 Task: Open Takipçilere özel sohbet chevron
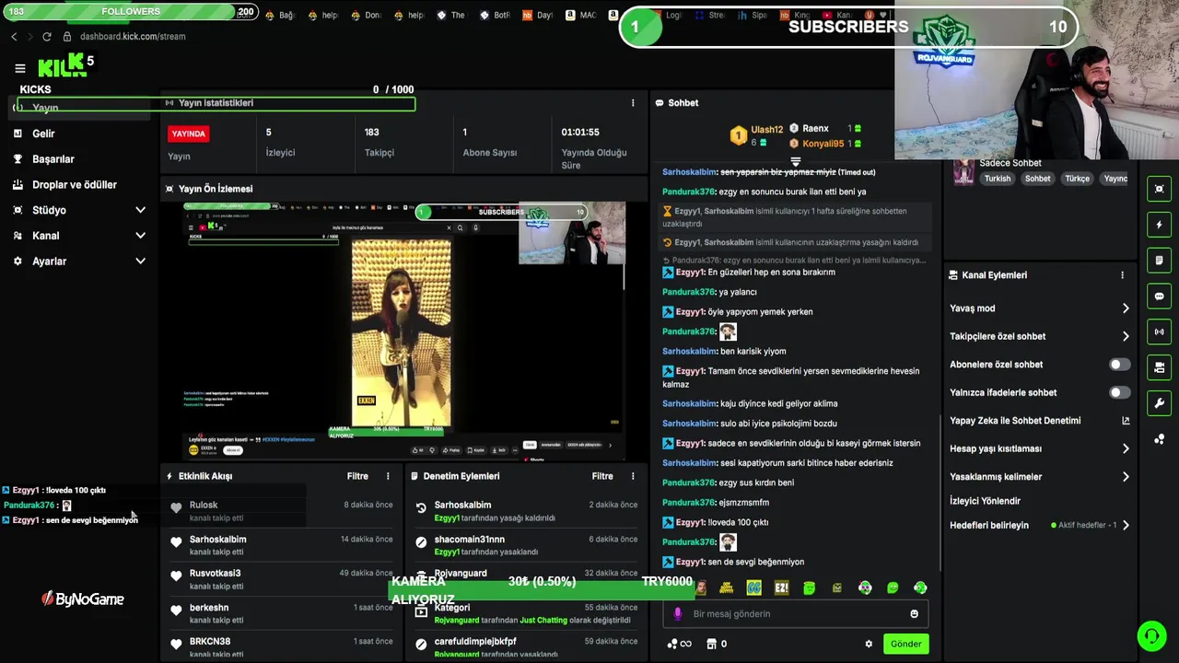1126,336
